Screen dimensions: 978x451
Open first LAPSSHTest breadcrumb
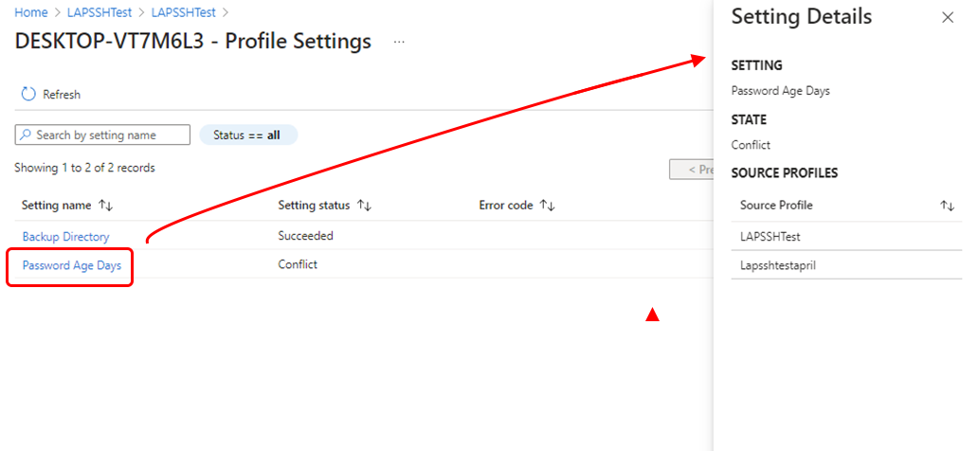(x=100, y=12)
